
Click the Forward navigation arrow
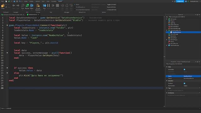(18, 6)
